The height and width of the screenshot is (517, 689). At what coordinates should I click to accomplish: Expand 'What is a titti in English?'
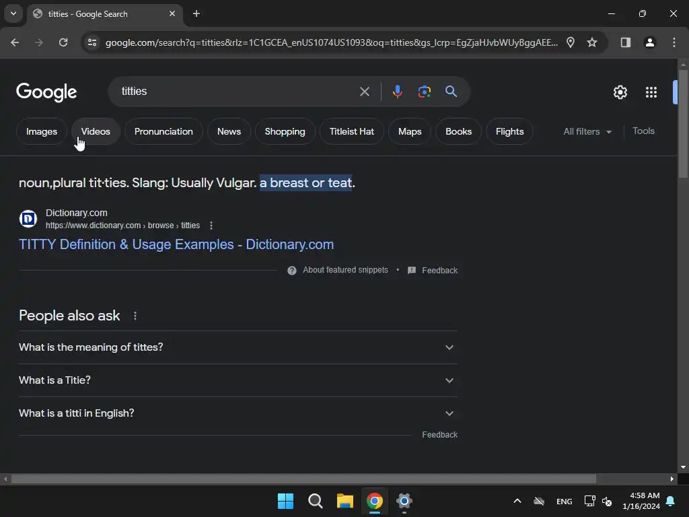coord(238,413)
